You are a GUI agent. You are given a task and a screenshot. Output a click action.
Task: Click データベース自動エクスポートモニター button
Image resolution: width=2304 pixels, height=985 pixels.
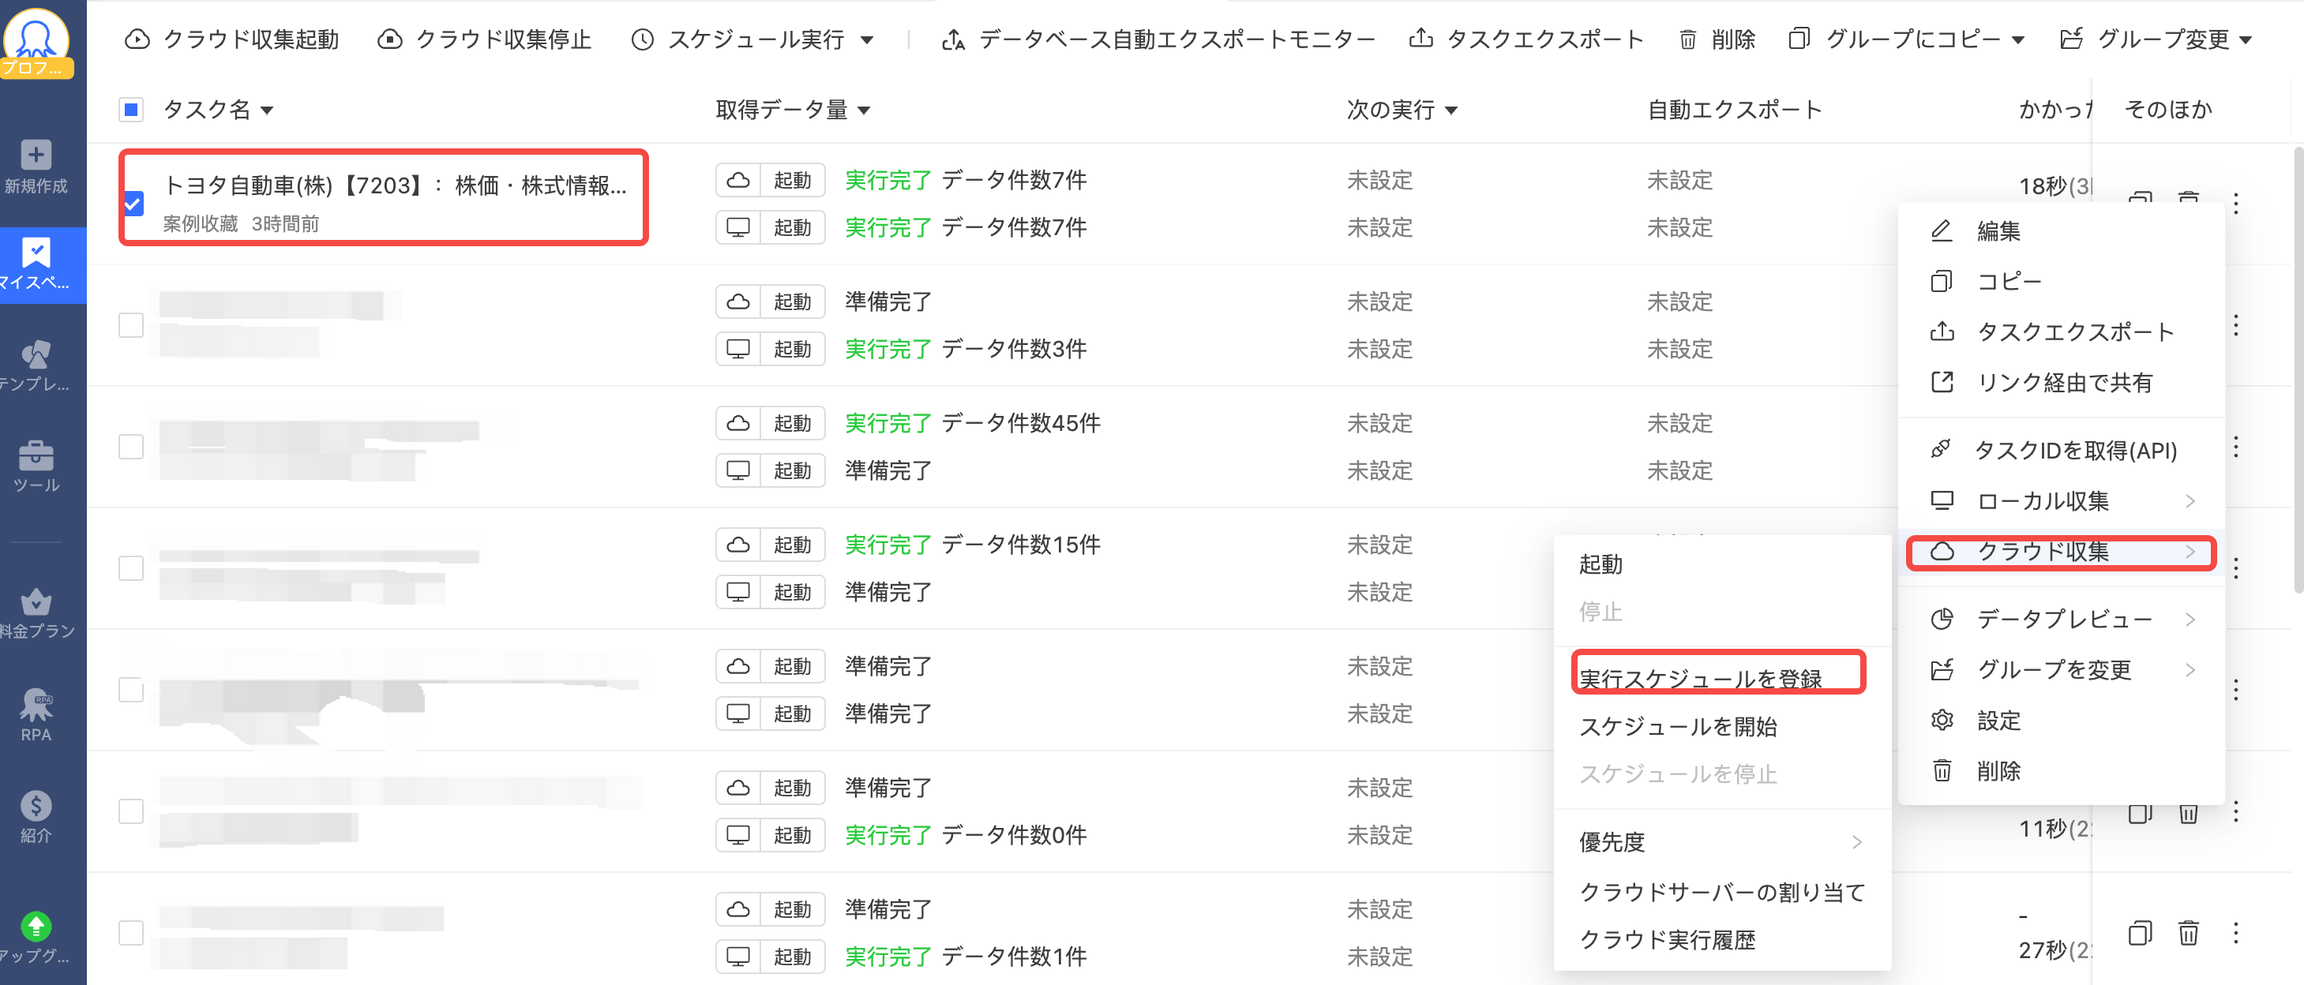pos(1158,39)
